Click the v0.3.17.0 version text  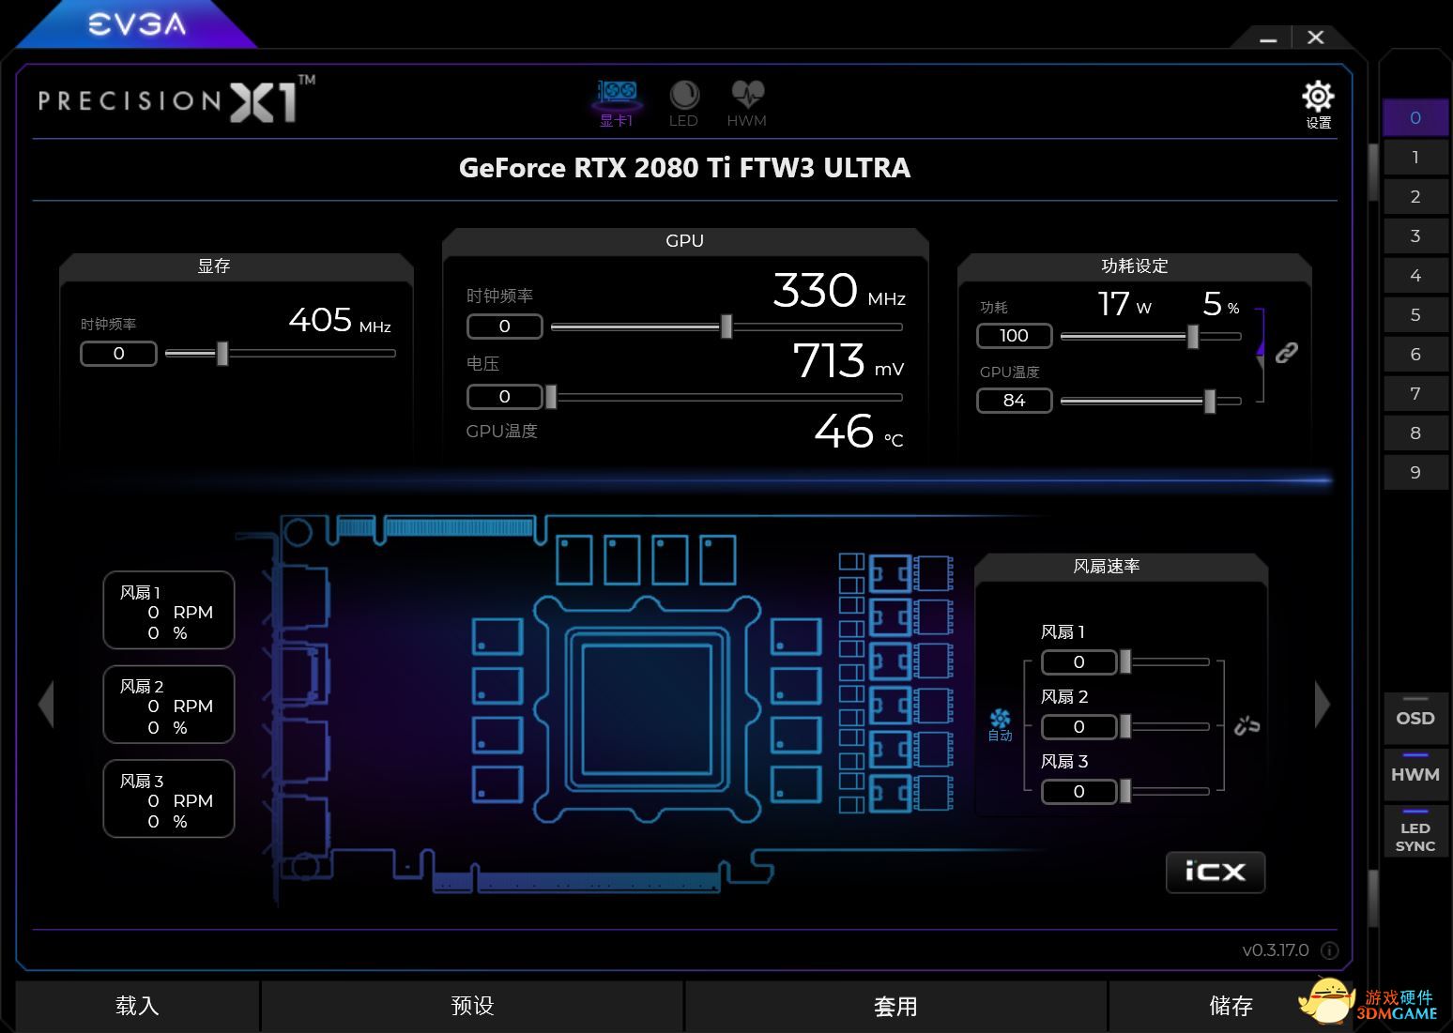coord(1276,950)
